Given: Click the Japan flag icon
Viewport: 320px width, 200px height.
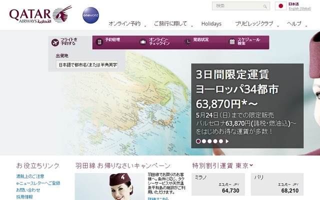Looking at the screenshot, I should tap(280, 6).
